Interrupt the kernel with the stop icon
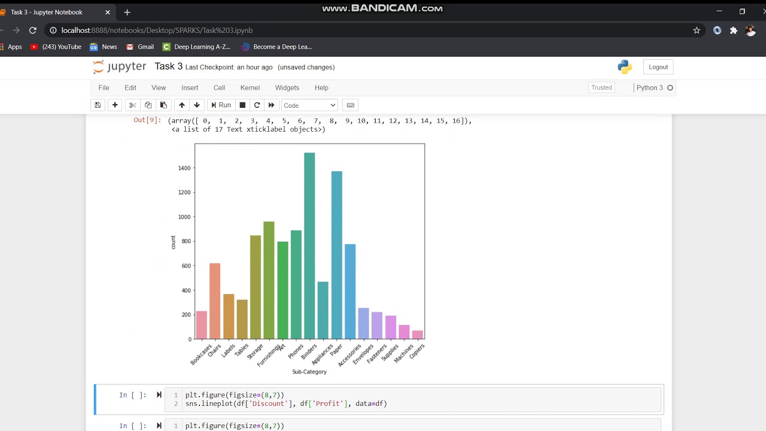 [242, 105]
